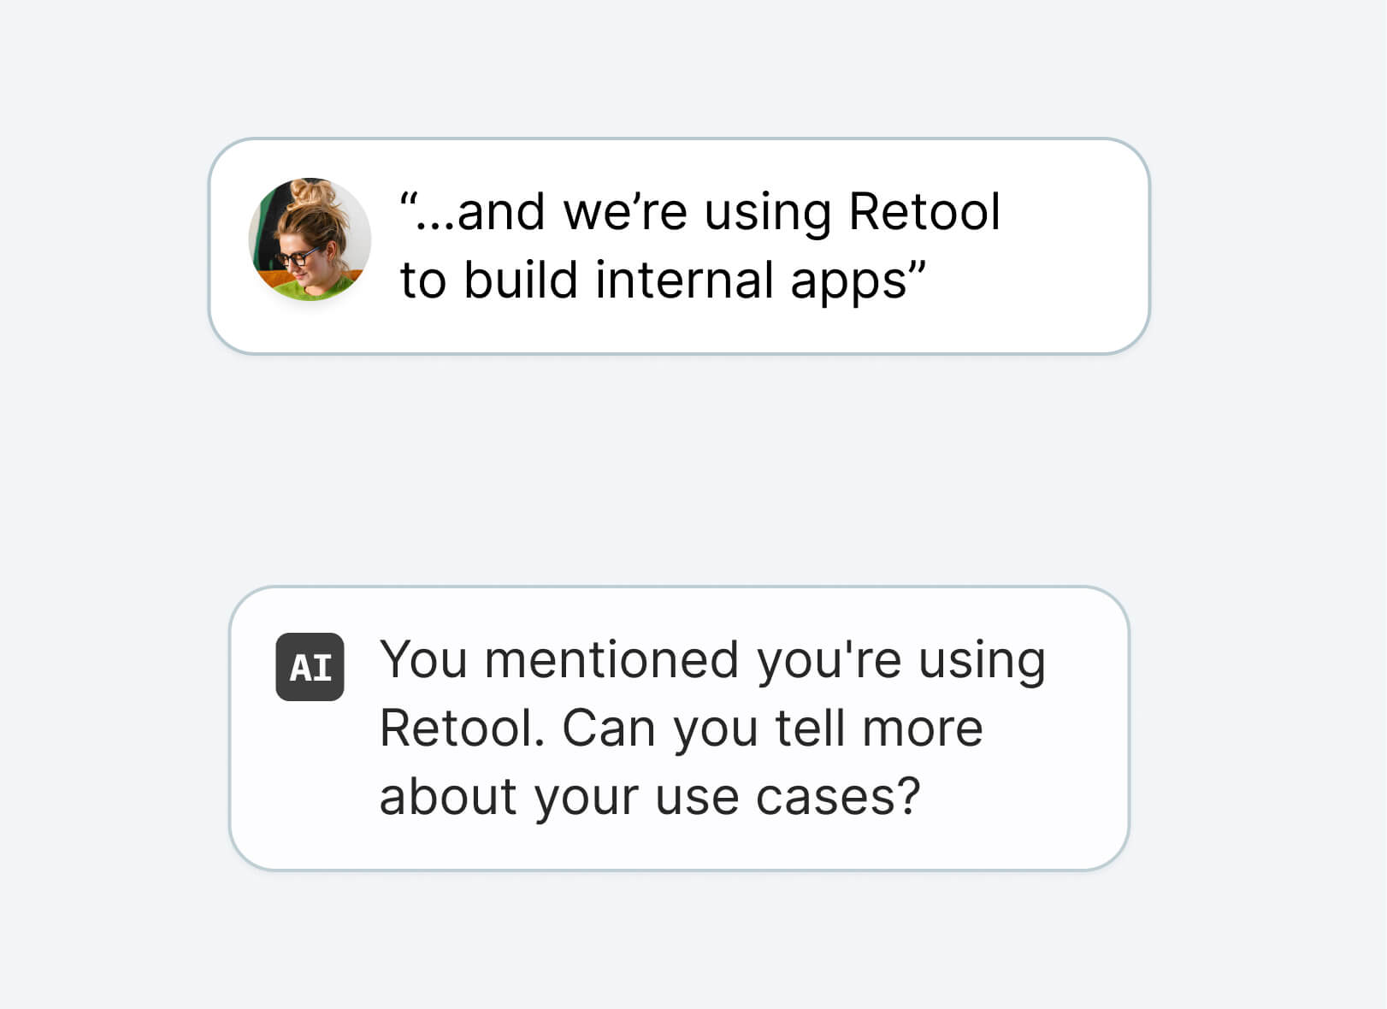Click the word "Can" in the AI message
Screen dimensions: 1387x1009
[x=608, y=729]
